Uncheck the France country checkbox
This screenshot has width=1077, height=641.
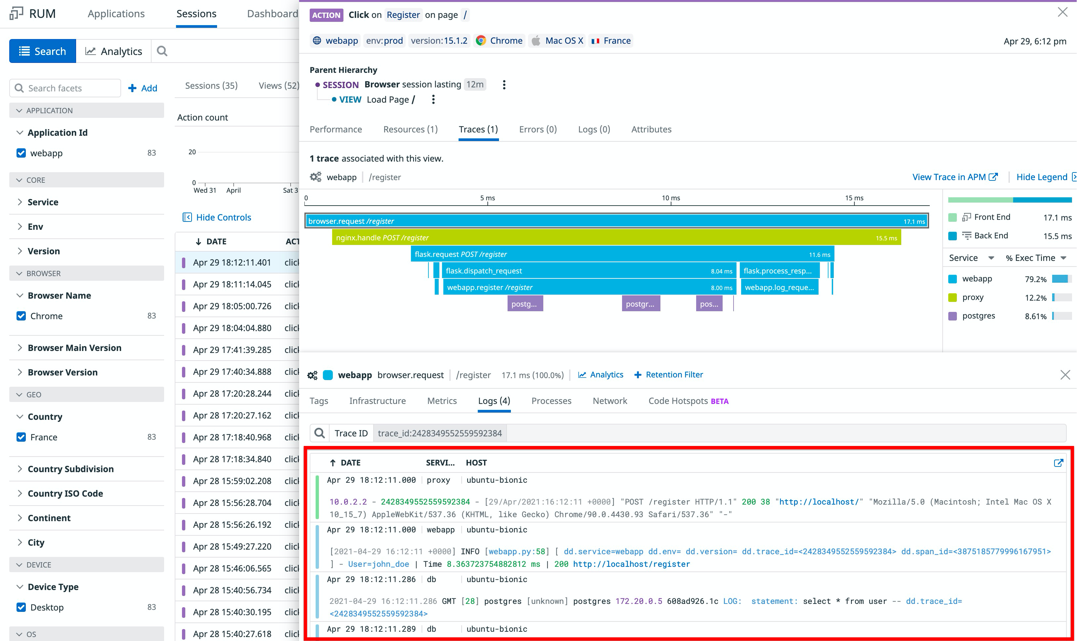pyautogui.click(x=21, y=437)
